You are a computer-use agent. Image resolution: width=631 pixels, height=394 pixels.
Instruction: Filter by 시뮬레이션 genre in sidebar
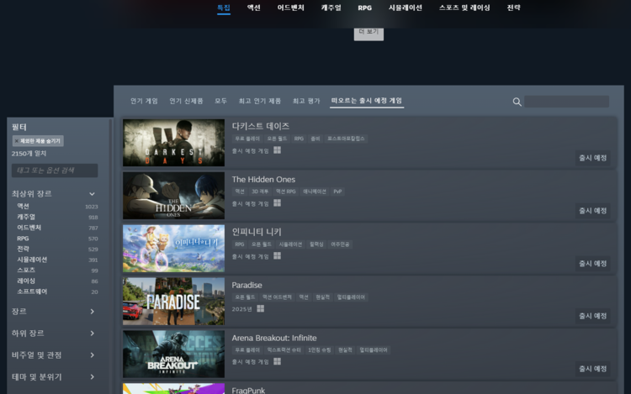coord(32,260)
